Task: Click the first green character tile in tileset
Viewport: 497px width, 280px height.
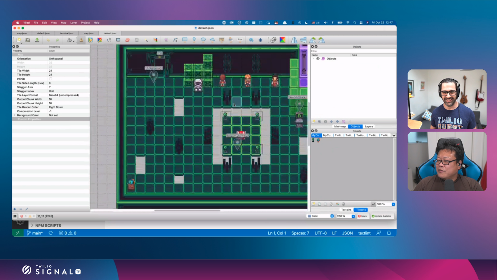Action: 313,140
